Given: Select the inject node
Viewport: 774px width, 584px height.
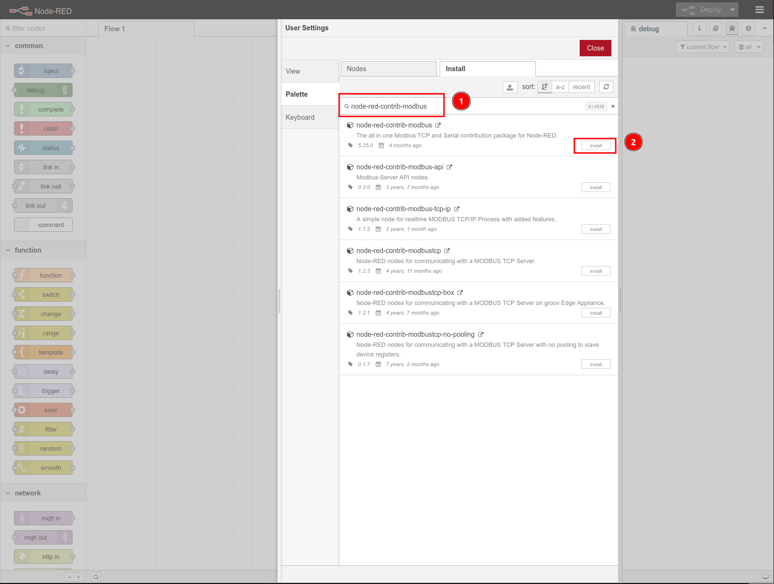Looking at the screenshot, I should click(43, 71).
